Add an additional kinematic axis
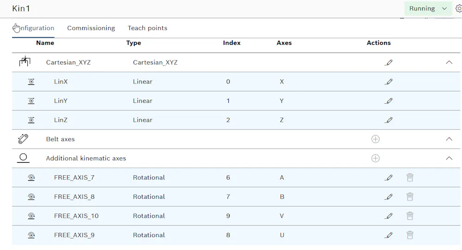 (375, 158)
